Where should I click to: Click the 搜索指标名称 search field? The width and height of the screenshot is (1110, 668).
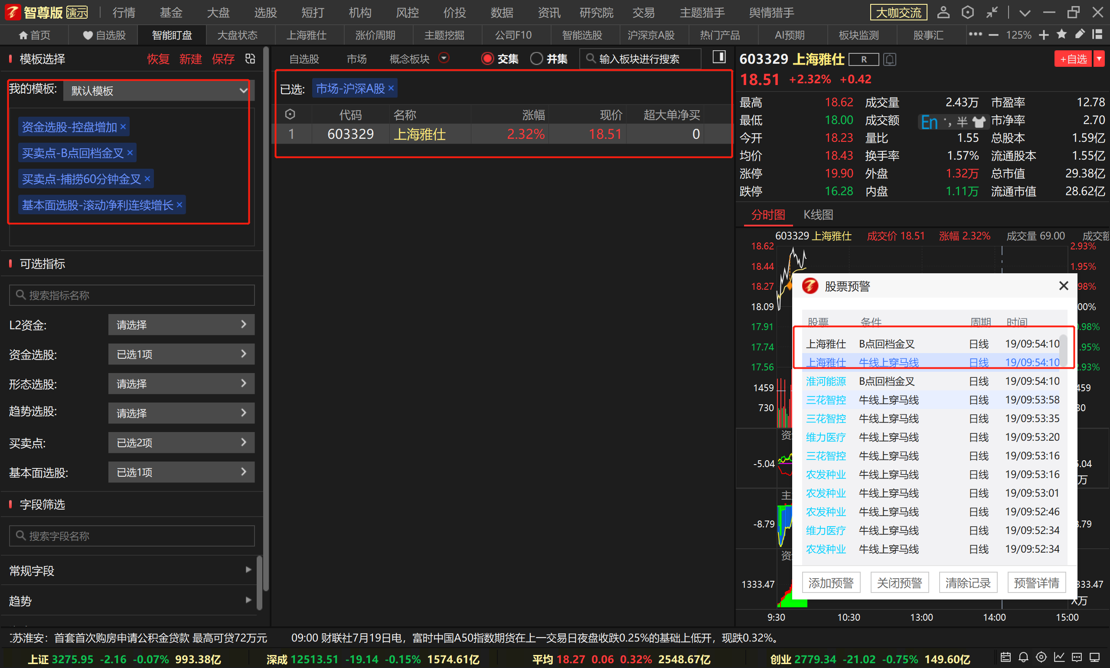[132, 295]
